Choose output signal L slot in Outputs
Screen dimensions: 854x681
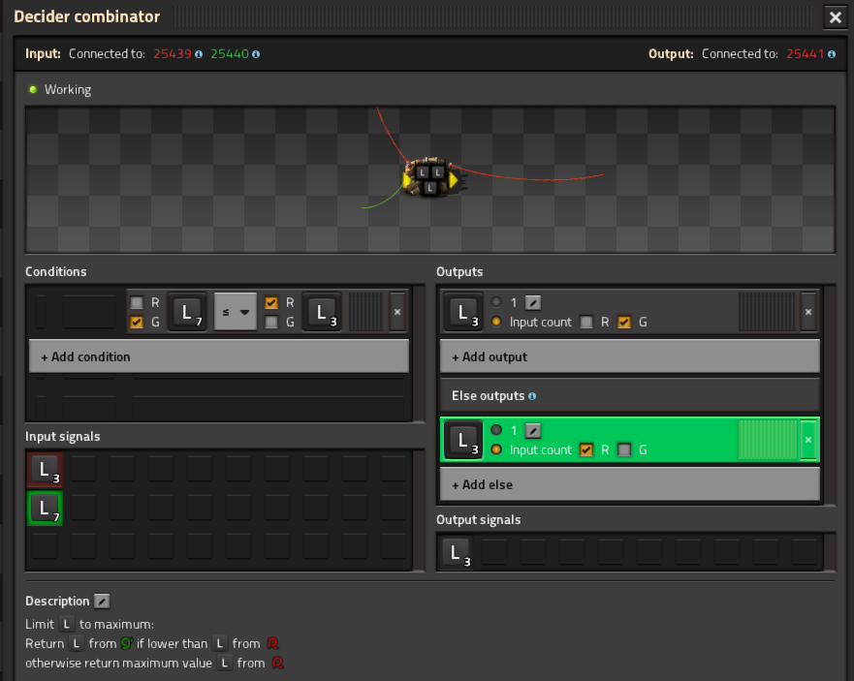coord(463,312)
